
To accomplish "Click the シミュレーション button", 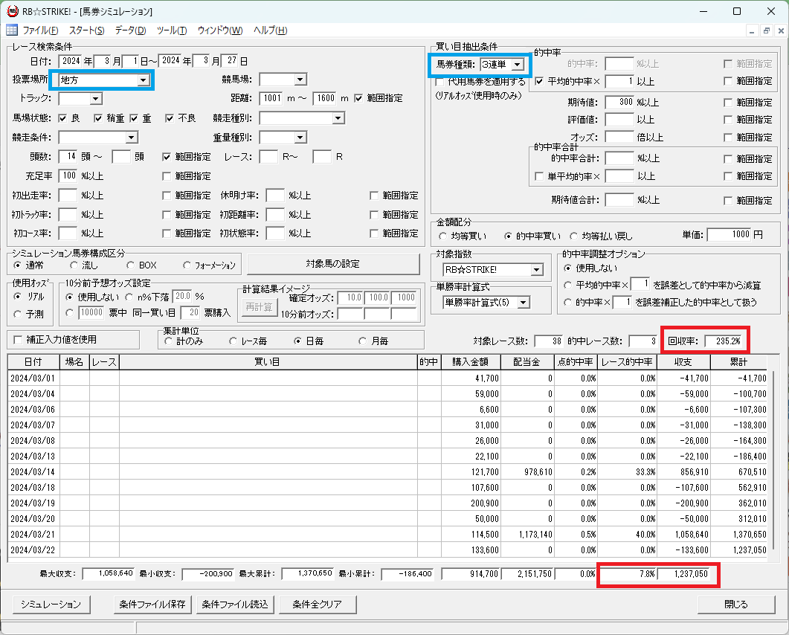I will click(x=51, y=605).
